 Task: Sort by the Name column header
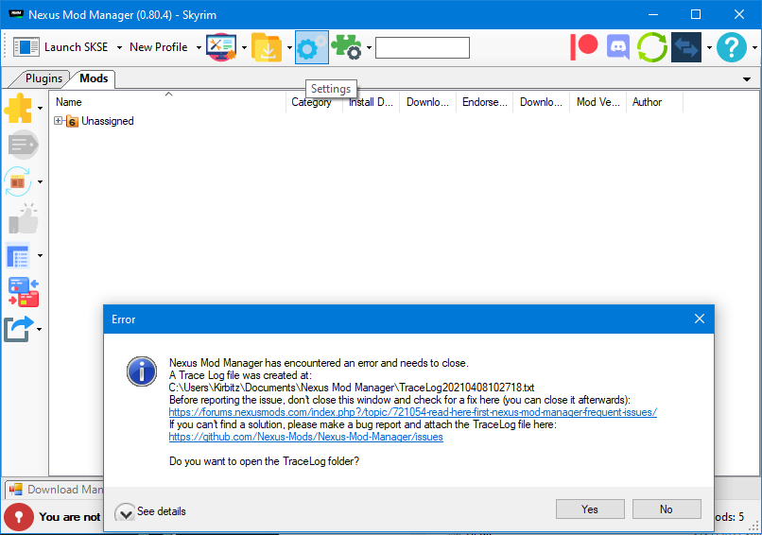(x=168, y=102)
